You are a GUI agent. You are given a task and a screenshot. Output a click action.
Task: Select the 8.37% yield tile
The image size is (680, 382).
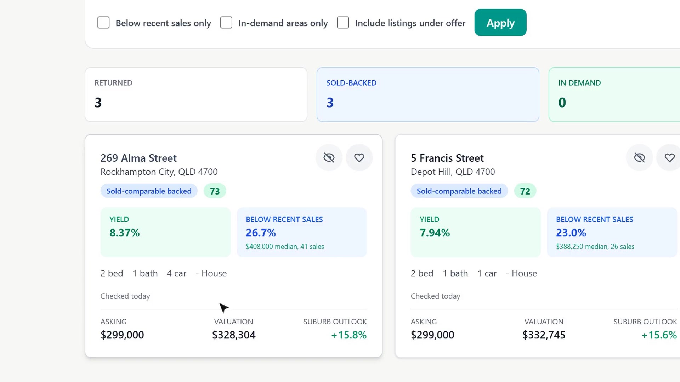pos(165,232)
